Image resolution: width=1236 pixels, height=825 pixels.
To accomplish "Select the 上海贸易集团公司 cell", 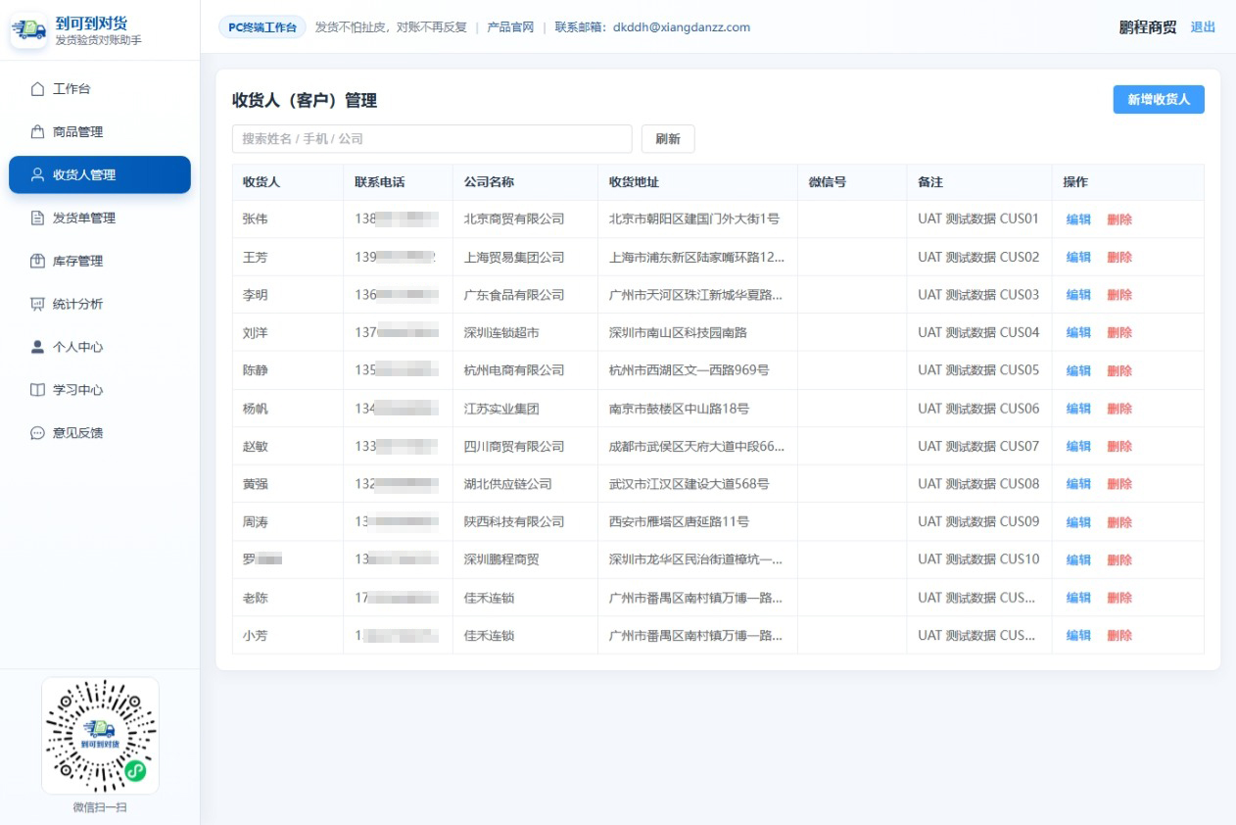I will [525, 258].
